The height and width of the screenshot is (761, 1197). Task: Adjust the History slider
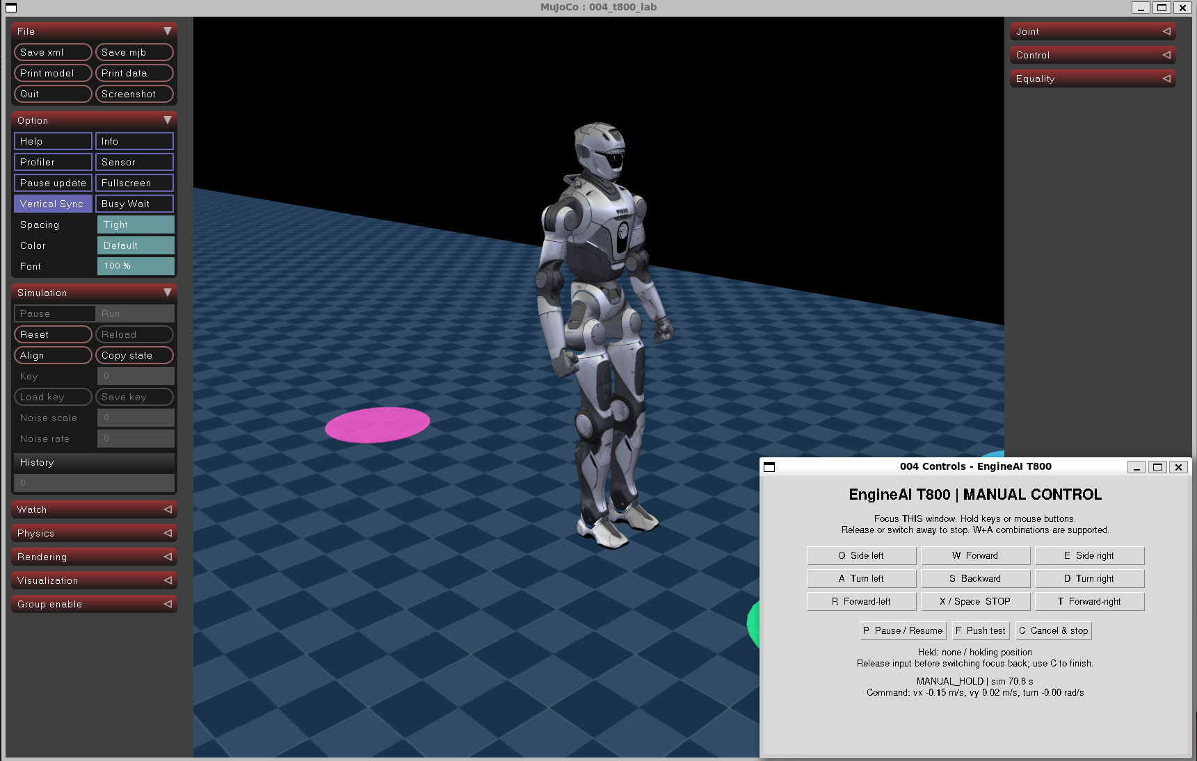[x=94, y=482]
